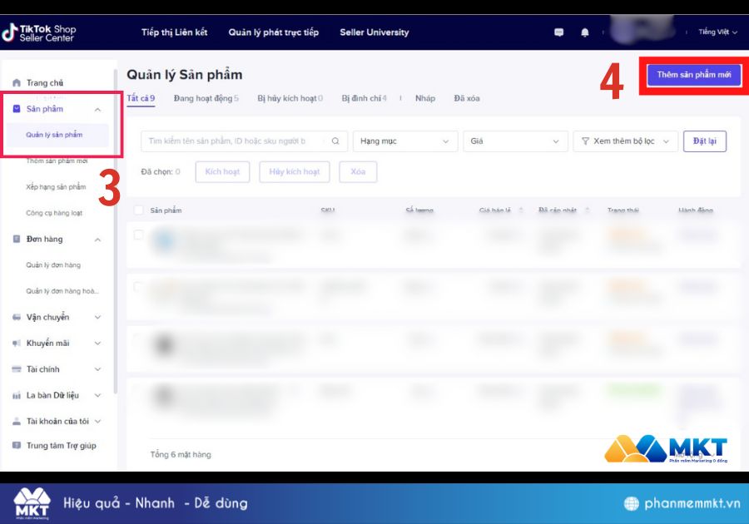Open Công cụ hàng loạt in sidebar
Viewport: 749px width, 524px height.
[54, 213]
